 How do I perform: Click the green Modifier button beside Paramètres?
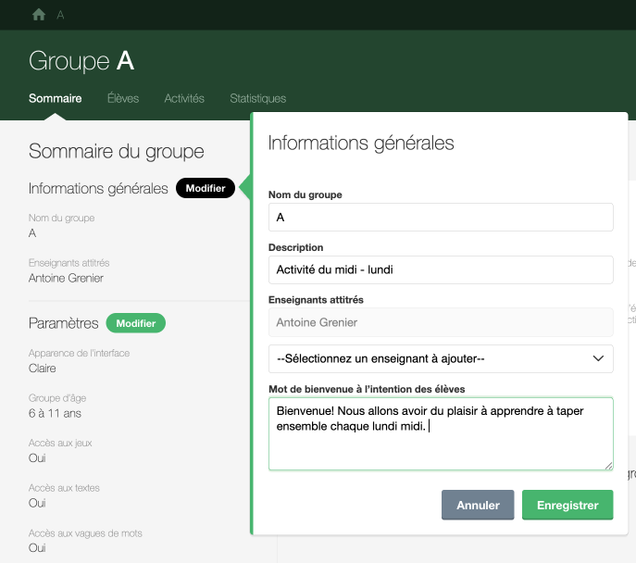[135, 323]
